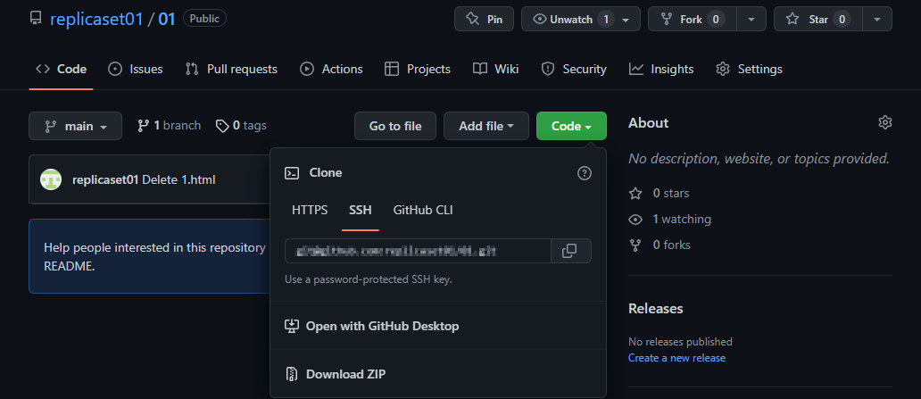Click the 1 watching link

point(669,220)
